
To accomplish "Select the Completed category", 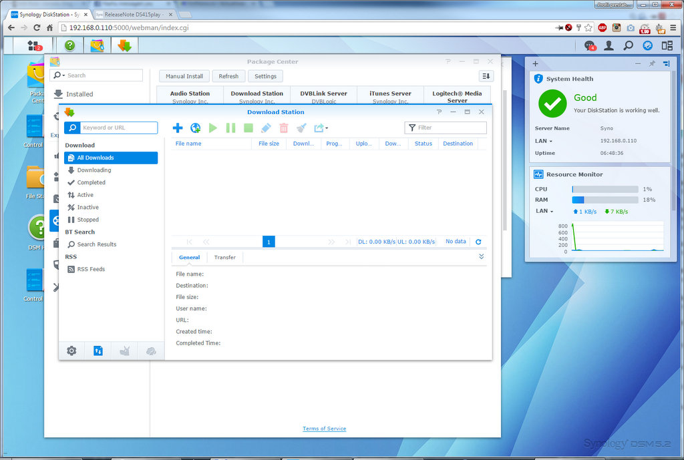I will click(x=111, y=182).
